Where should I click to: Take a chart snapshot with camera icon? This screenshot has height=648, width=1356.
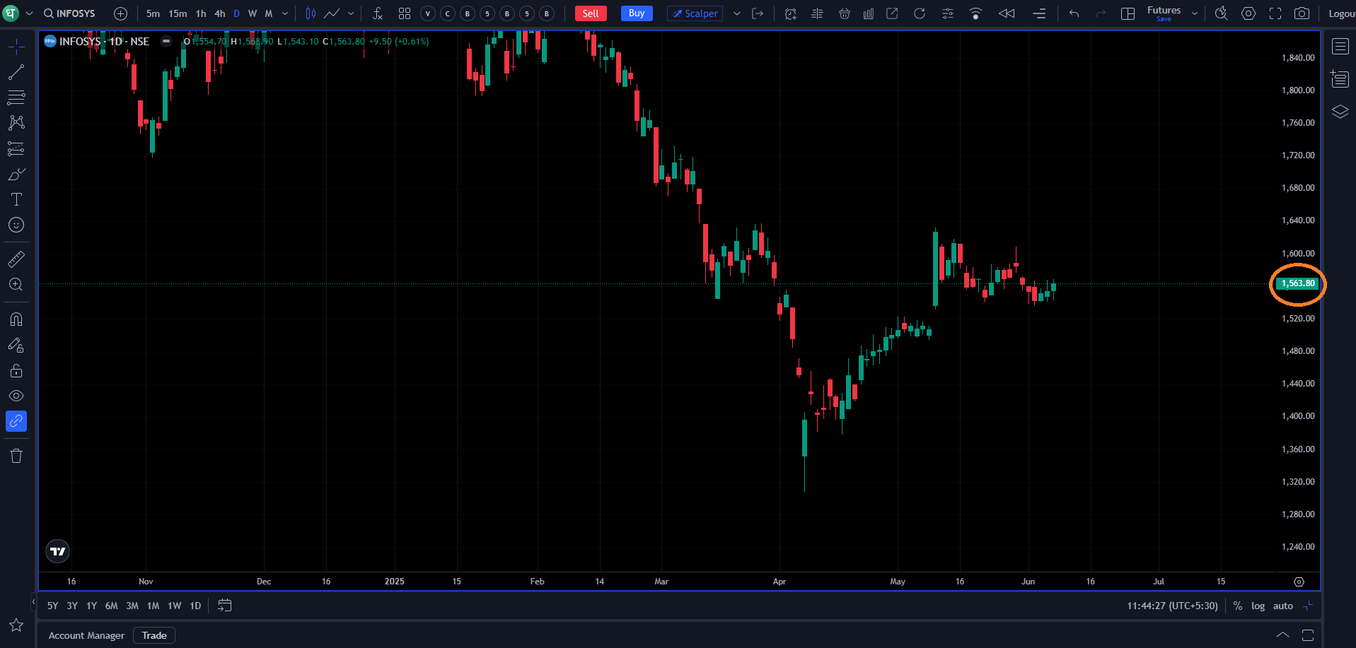click(1302, 13)
